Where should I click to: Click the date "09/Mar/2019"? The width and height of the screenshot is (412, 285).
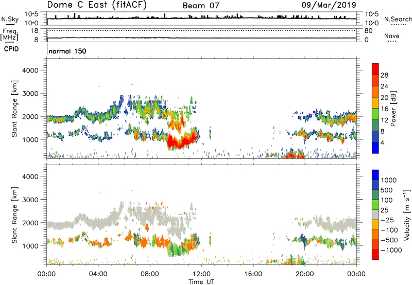329,5
